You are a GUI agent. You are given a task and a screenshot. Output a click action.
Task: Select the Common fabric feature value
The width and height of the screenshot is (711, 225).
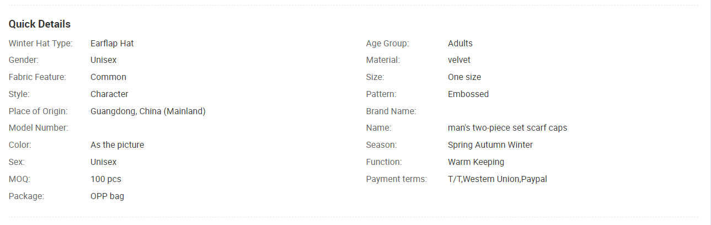coord(108,77)
